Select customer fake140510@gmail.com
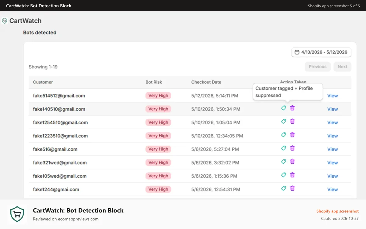366x229 pixels. tap(59, 109)
